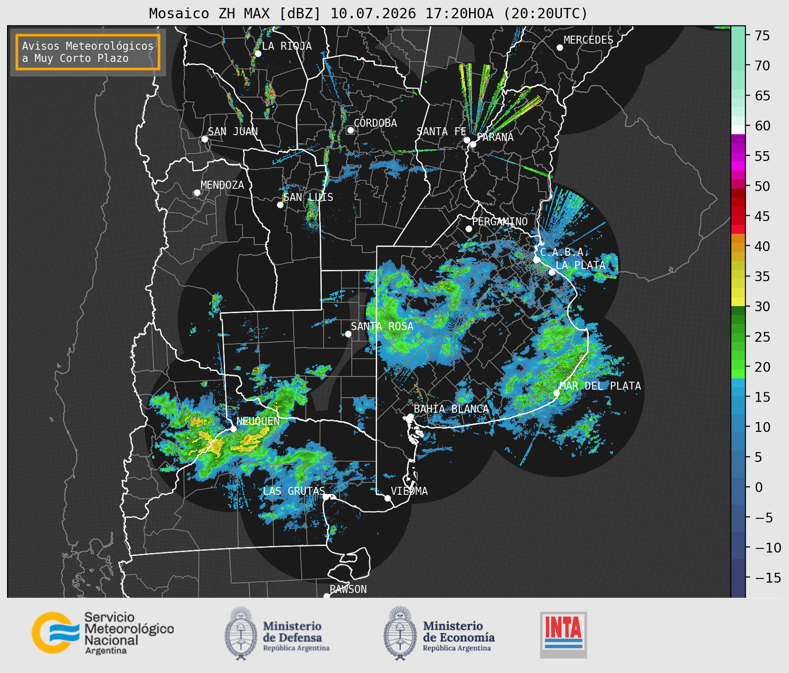The width and height of the screenshot is (789, 673).
Task: Click the magenta 55 dBZ color band
Action: coord(738,156)
